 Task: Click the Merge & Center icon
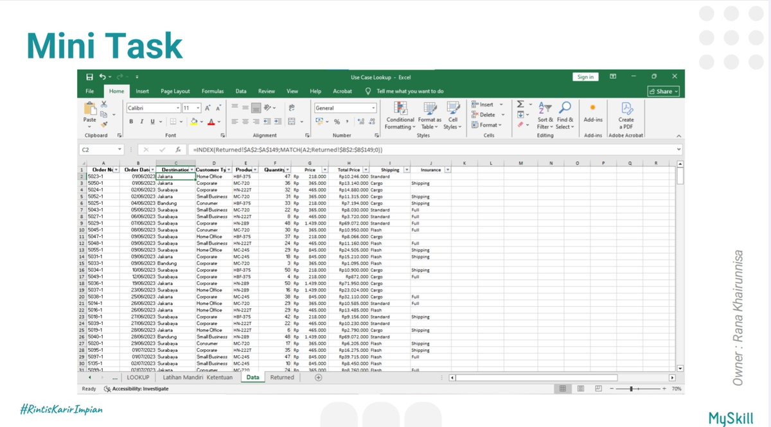click(x=292, y=121)
